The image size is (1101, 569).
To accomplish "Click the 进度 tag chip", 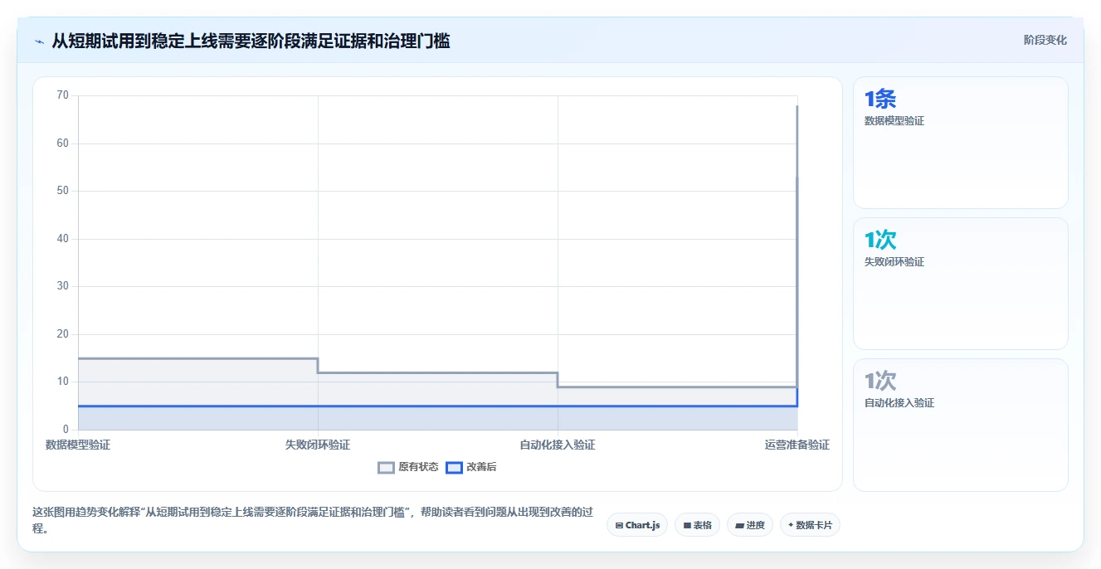I will point(749,525).
